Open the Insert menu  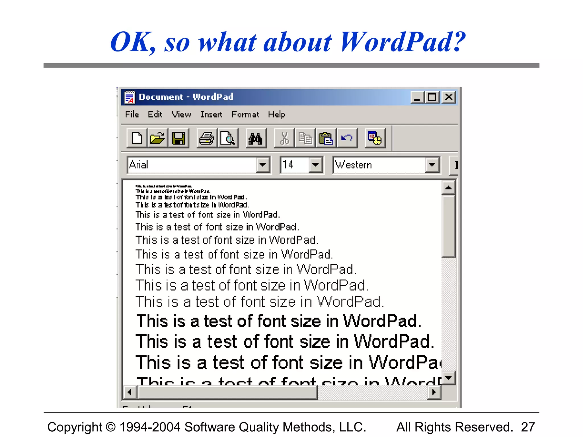[x=211, y=114]
